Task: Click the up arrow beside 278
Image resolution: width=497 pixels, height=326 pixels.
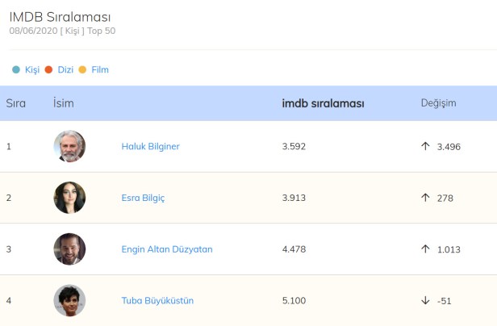Action: pyautogui.click(x=425, y=198)
